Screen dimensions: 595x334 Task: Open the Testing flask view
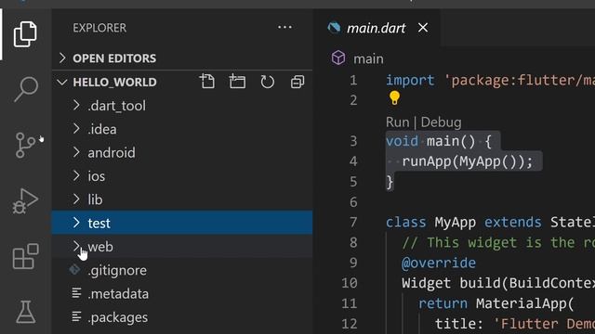click(x=25, y=312)
